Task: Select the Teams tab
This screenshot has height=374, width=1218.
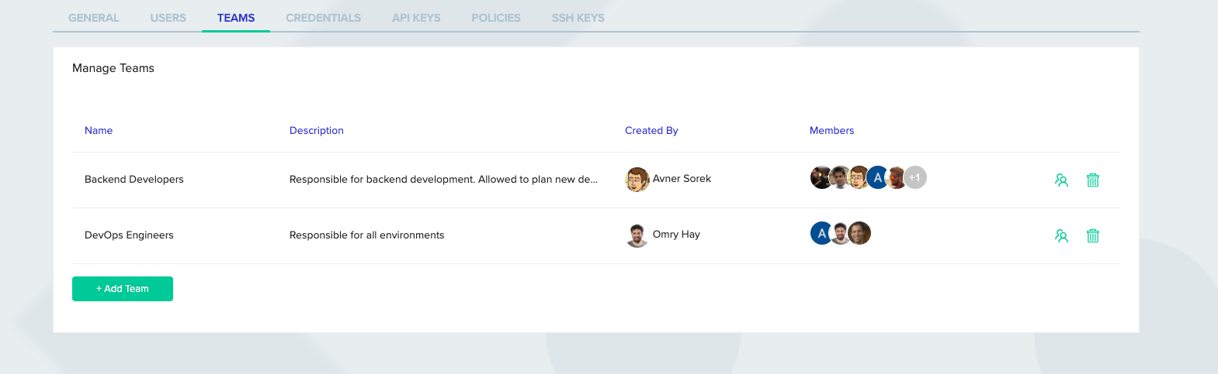Action: click(x=236, y=18)
